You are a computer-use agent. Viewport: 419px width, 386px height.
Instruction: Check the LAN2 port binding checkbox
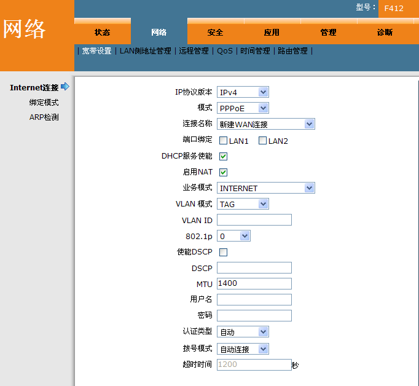[263, 141]
